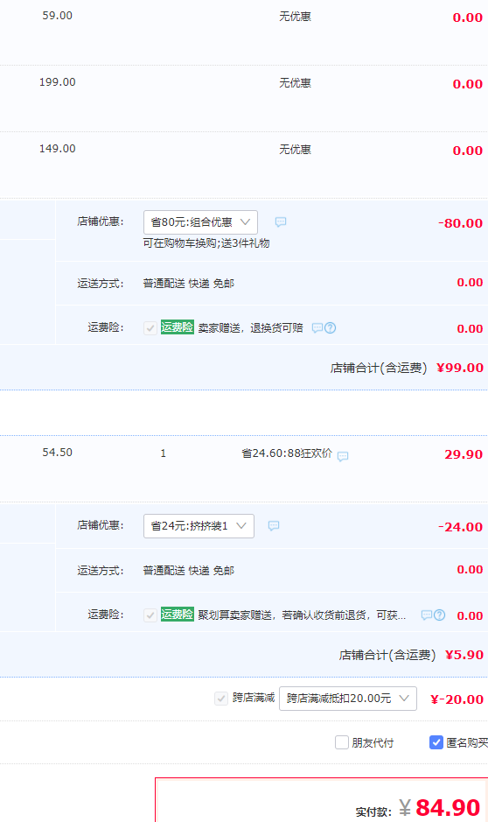Click green 运费险 badge in first shop

177,327
